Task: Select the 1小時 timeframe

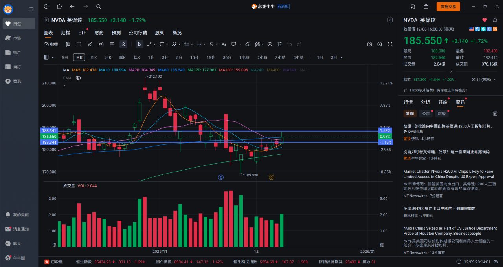Action: (x=244, y=57)
